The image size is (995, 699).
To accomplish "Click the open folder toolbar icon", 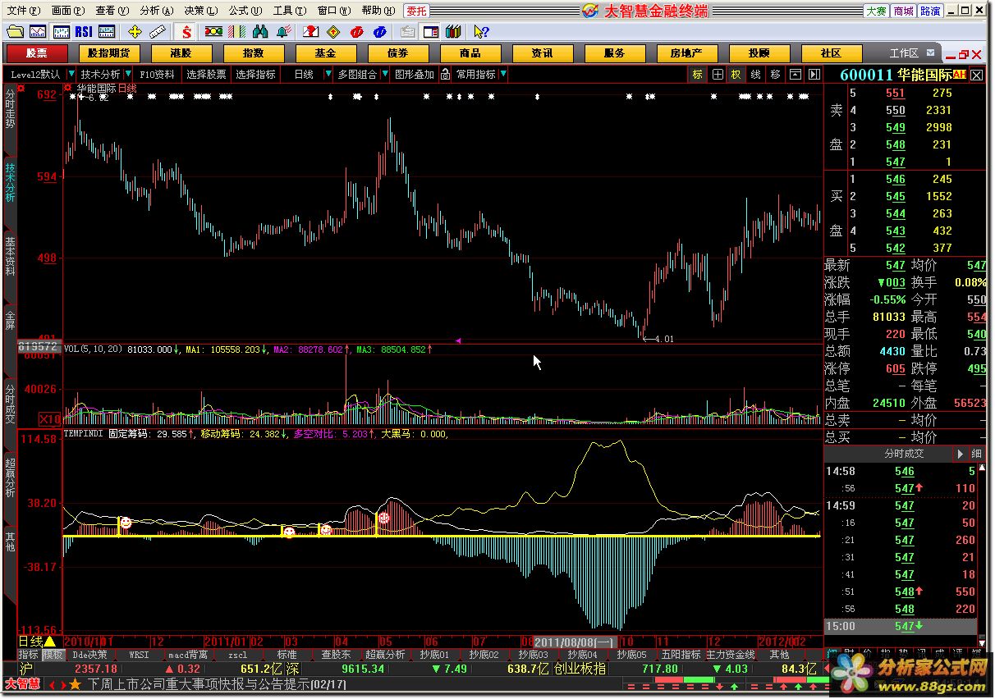I will pos(15,32).
